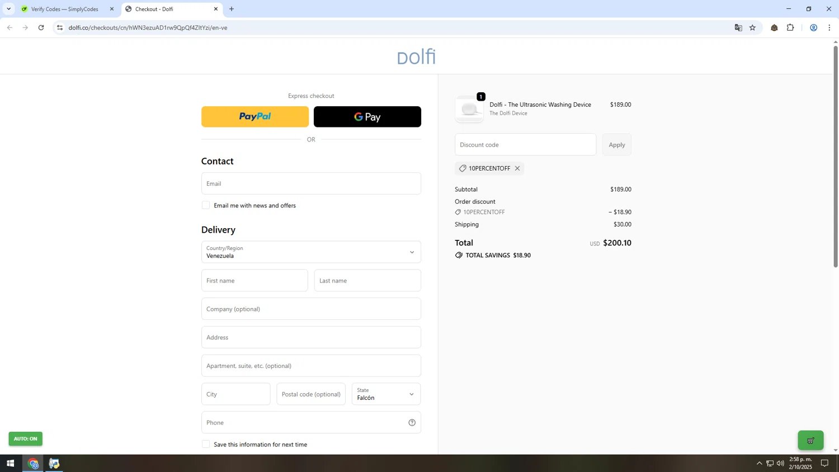Click the brown extension icon in toolbar
The height and width of the screenshot is (472, 839).
[775, 27]
